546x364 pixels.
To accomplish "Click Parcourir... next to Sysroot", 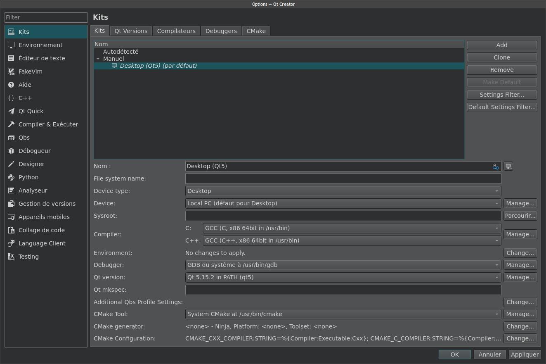I will (x=520, y=216).
